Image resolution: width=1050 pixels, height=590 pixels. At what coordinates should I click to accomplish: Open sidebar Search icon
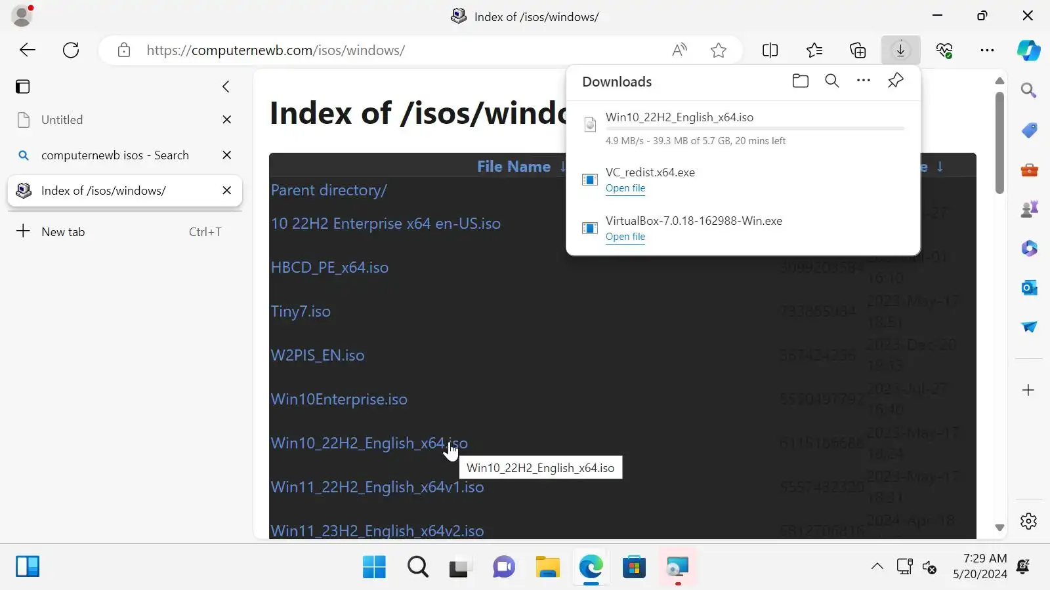(x=1029, y=90)
